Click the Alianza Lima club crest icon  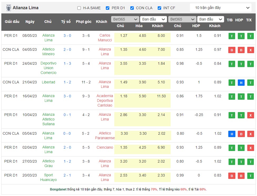[8, 8]
